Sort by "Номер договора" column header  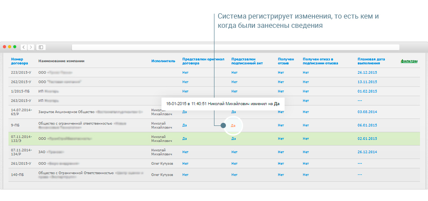20,61
